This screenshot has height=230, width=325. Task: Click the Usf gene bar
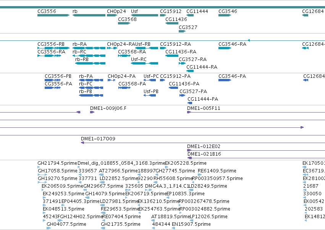144,15
